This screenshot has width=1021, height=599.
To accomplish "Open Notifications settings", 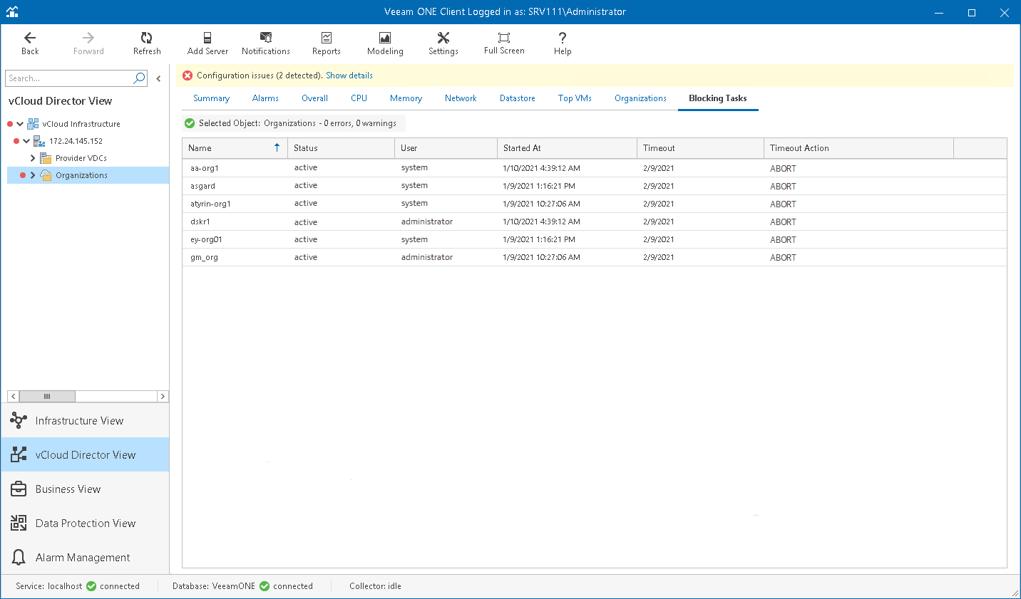I will [x=266, y=43].
